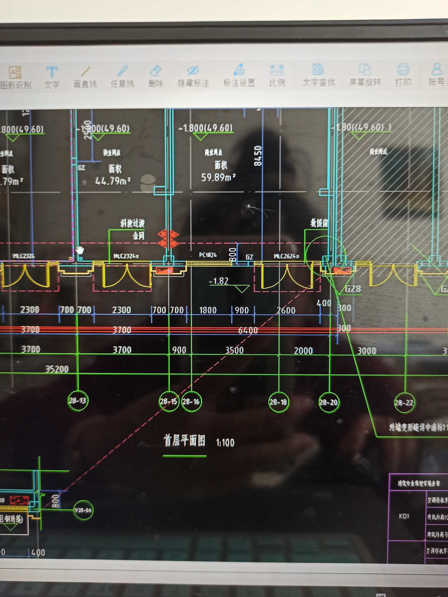Click the dimension 3500
Viewport: 448px width, 597px height.
click(234, 350)
